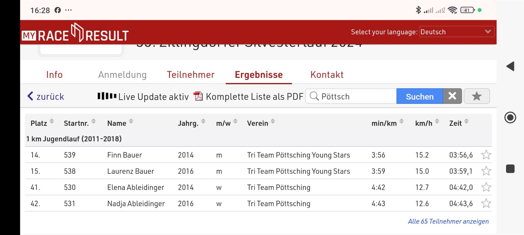Image resolution: width=524 pixels, height=235 pixels.
Task: Clear search with the X button
Action: point(452,96)
